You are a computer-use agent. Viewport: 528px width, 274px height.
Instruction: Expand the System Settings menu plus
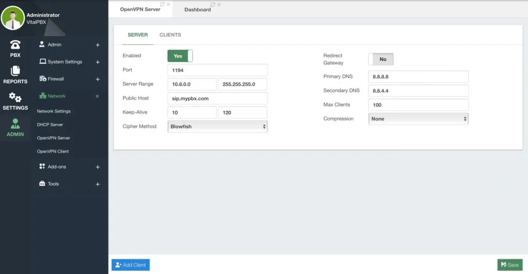pos(97,62)
